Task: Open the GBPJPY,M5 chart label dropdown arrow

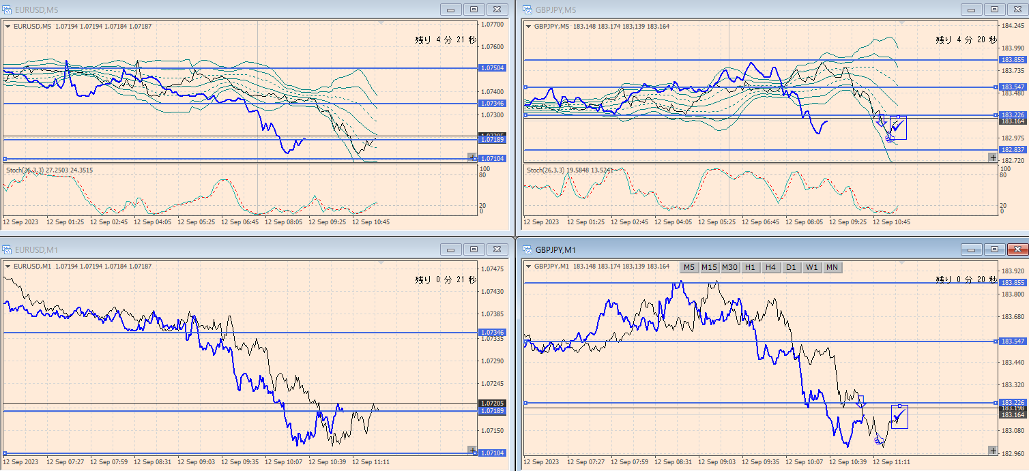Action: click(528, 27)
